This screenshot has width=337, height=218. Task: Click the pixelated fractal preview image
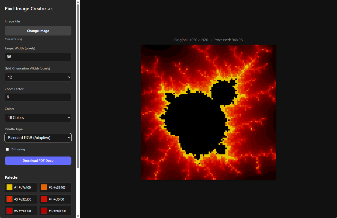coord(208,112)
